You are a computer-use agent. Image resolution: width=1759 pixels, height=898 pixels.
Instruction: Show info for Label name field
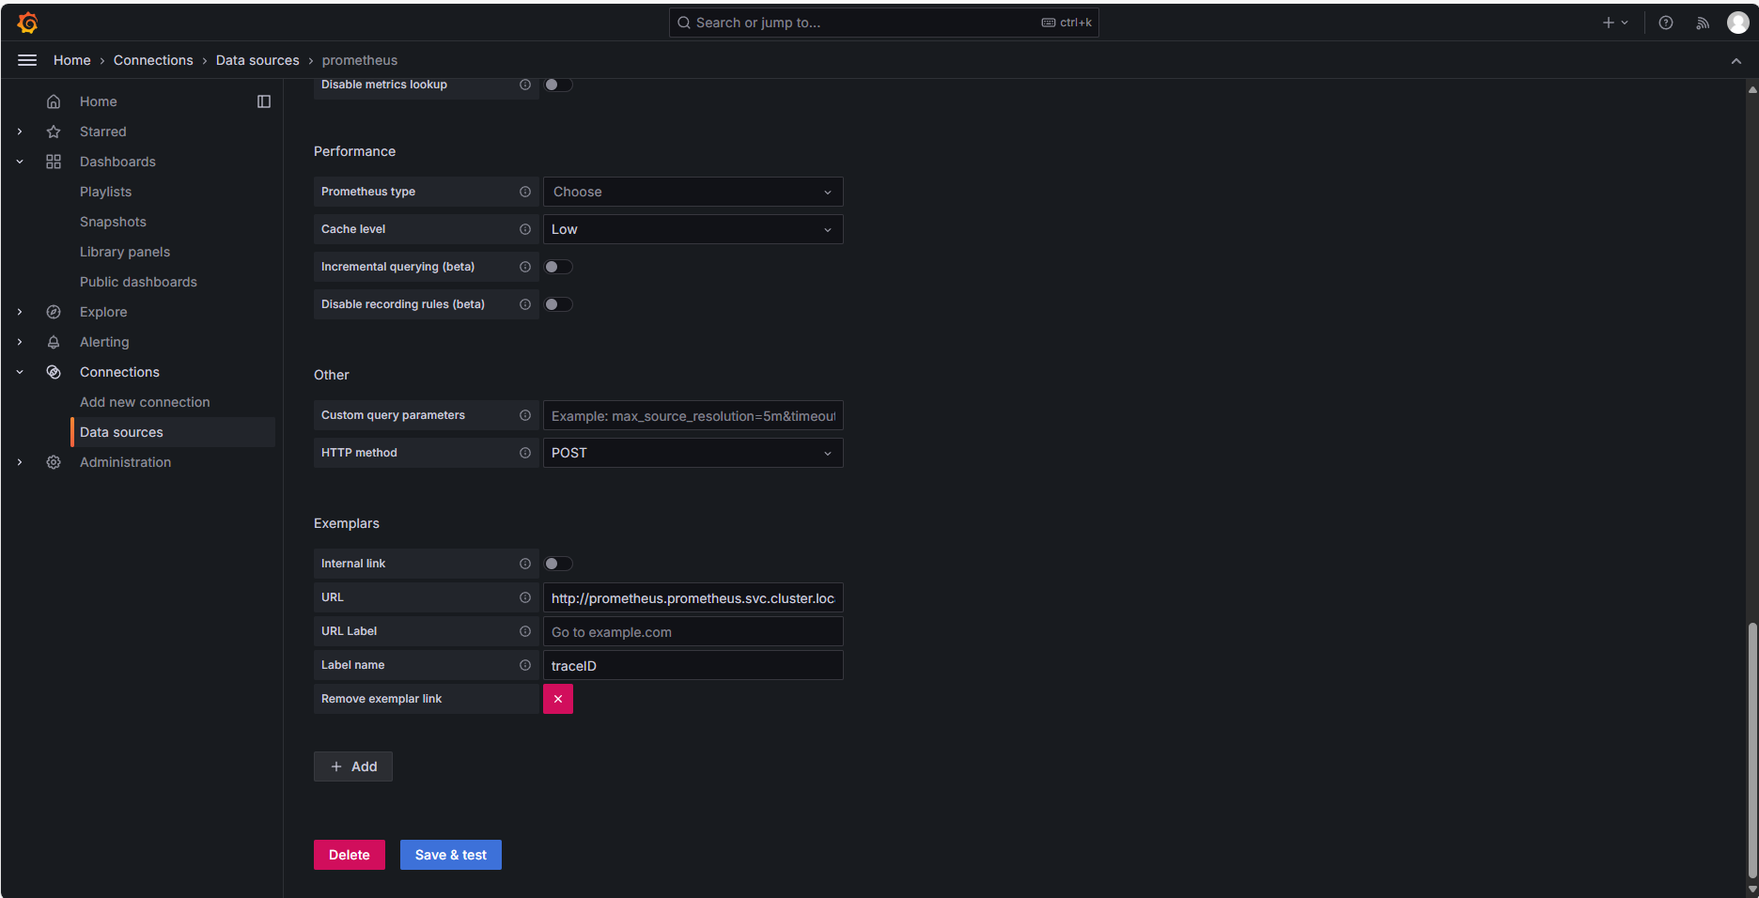[525, 665]
